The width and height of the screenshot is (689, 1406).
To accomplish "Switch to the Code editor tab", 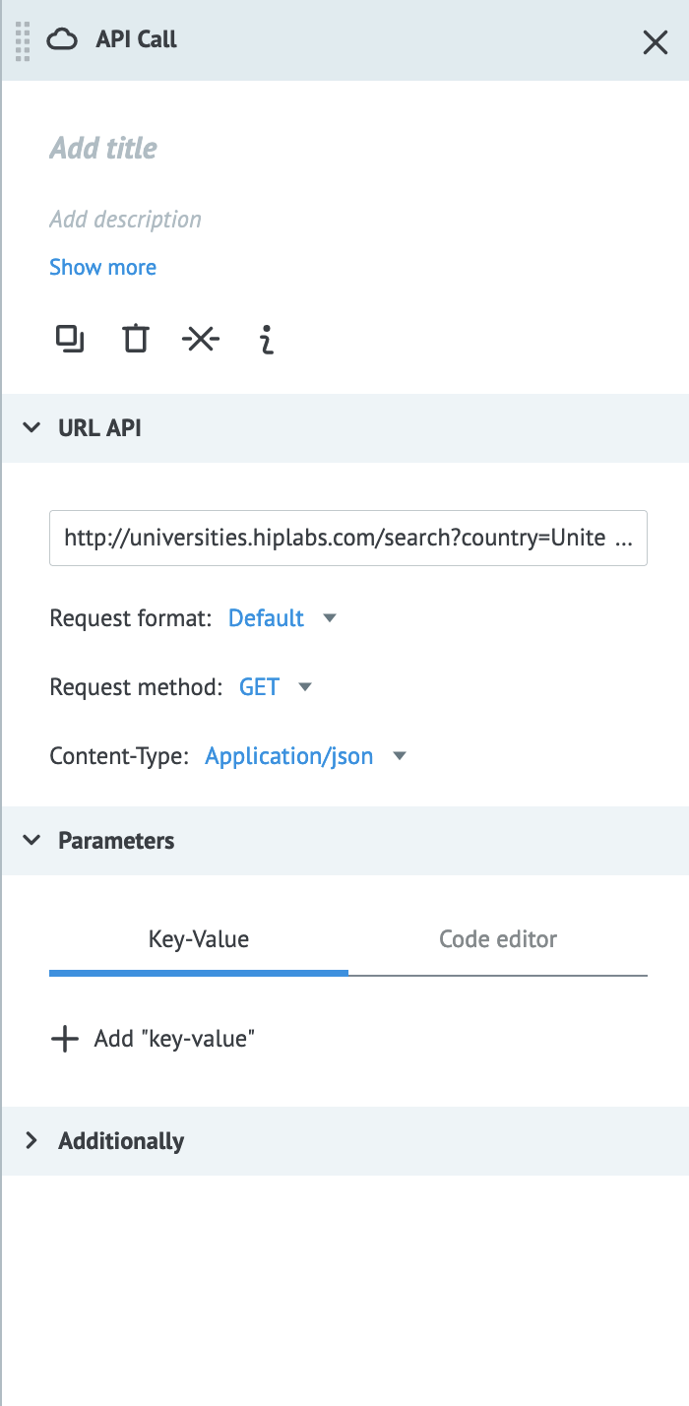I will click(x=497, y=938).
